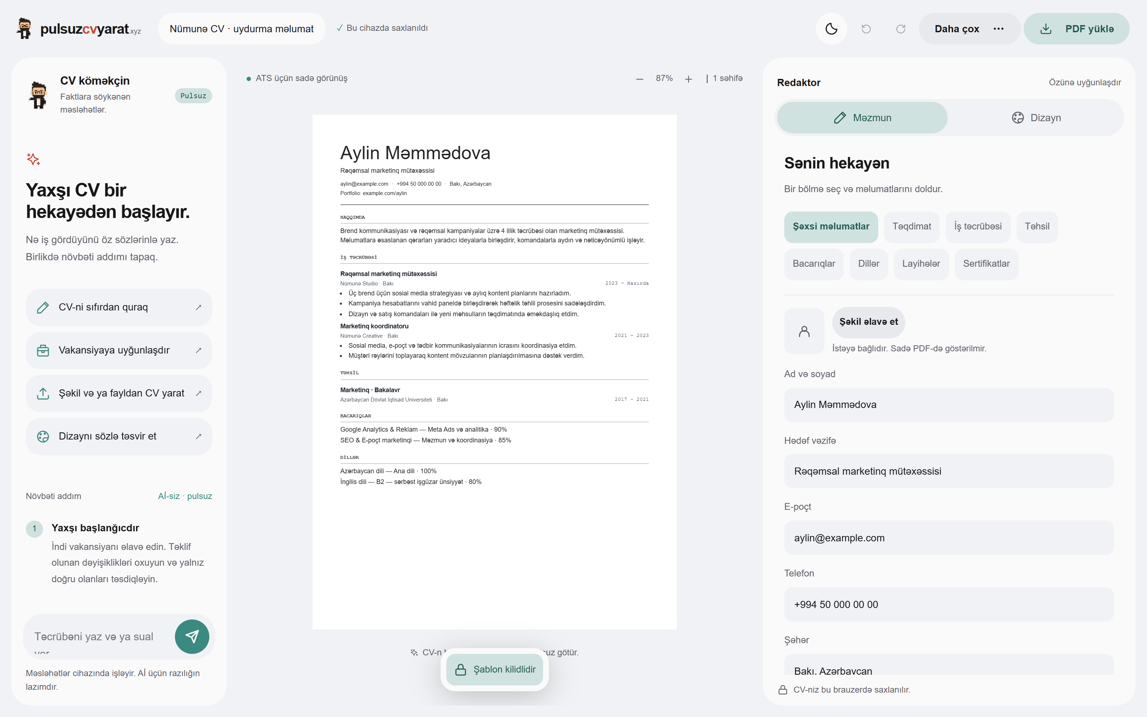This screenshot has width=1147, height=717.
Task: Click the Şablon kilidlidir lock button
Action: tap(495, 669)
